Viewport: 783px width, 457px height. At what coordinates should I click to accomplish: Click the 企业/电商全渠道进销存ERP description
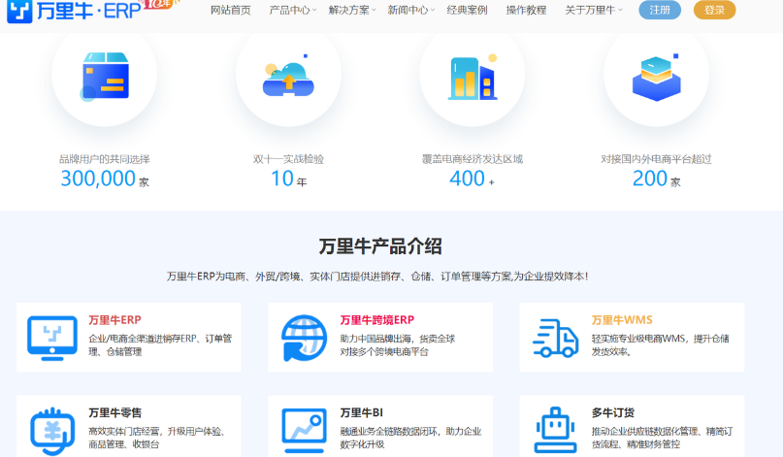pos(160,344)
